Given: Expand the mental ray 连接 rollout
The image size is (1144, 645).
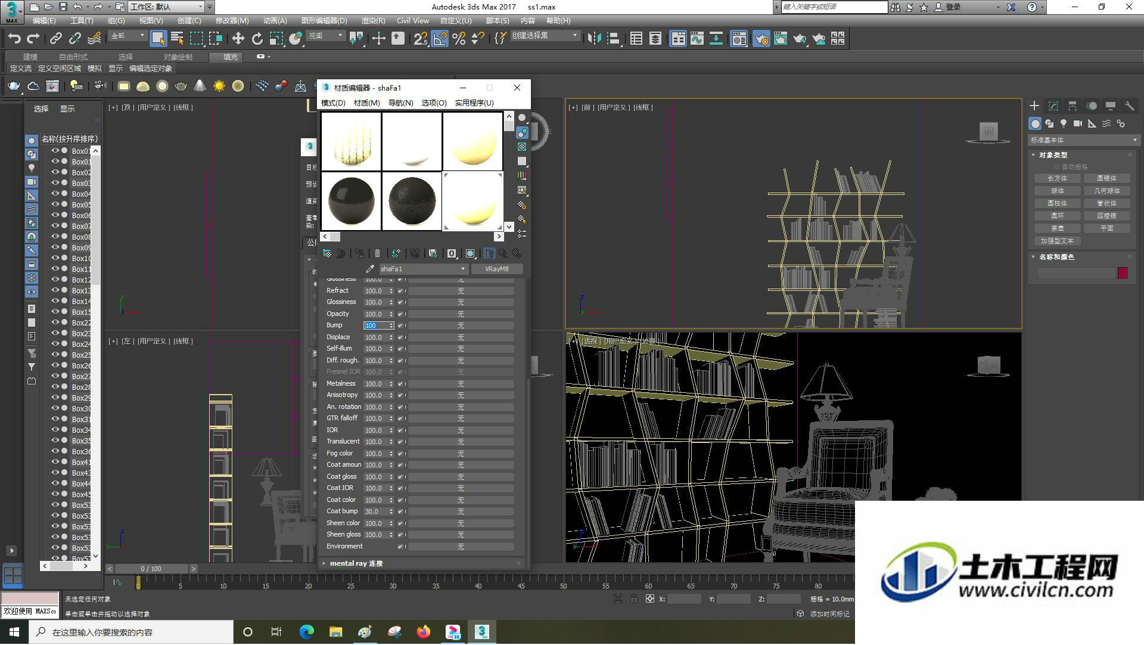Looking at the screenshot, I should coord(423,563).
